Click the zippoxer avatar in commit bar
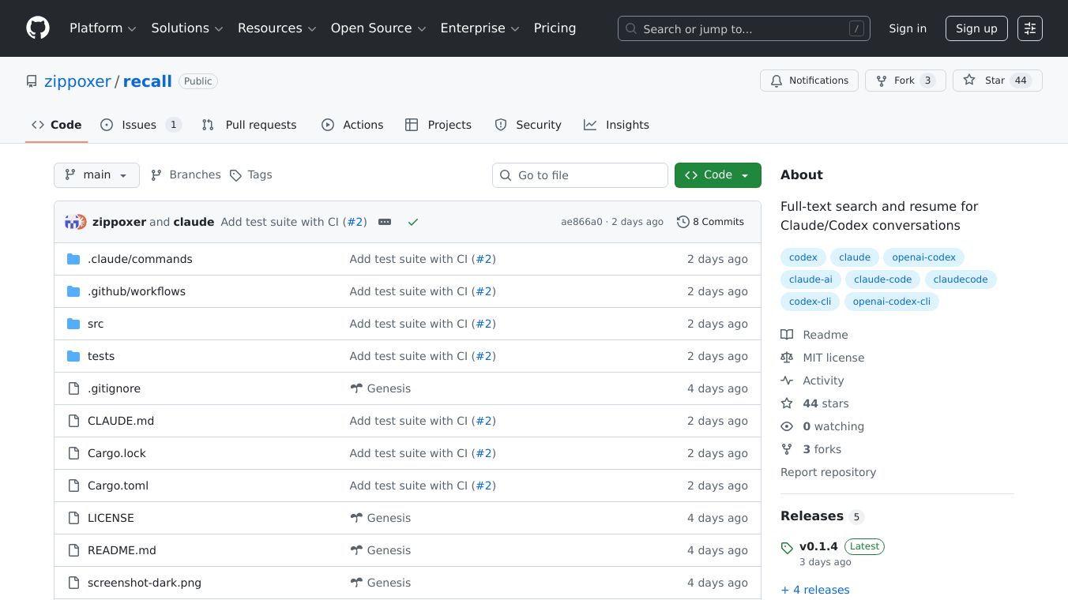This screenshot has height=600, width=1068. (x=75, y=222)
